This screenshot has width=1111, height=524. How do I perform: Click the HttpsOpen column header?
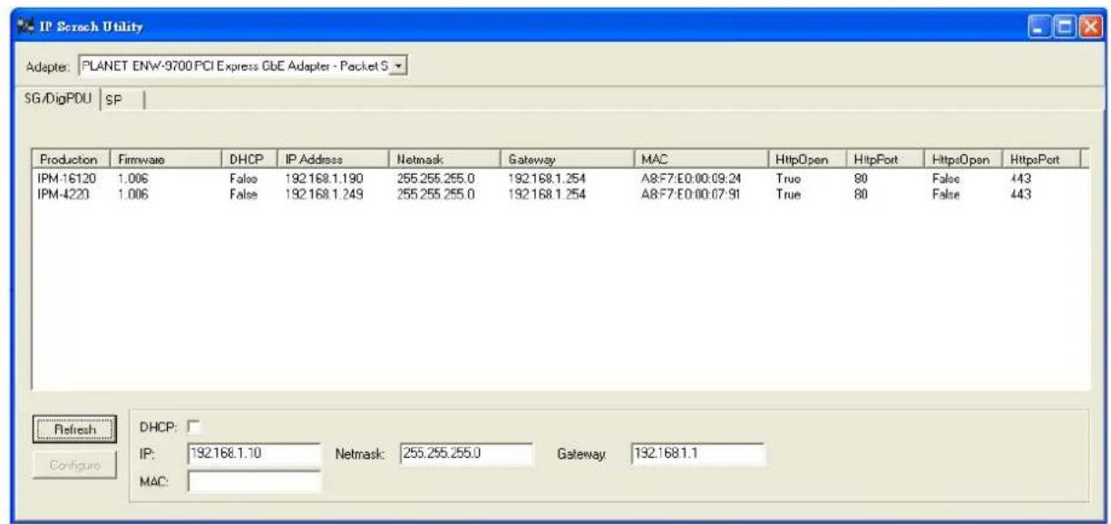point(964,158)
